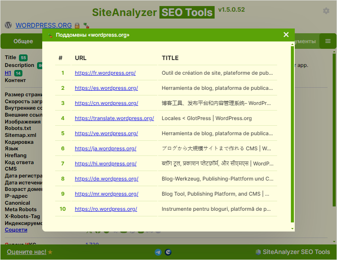Click the TITLE column header
The width and height of the screenshot is (337, 260).
170,58
